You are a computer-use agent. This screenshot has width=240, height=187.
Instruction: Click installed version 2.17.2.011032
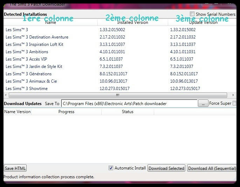click(x=112, y=37)
